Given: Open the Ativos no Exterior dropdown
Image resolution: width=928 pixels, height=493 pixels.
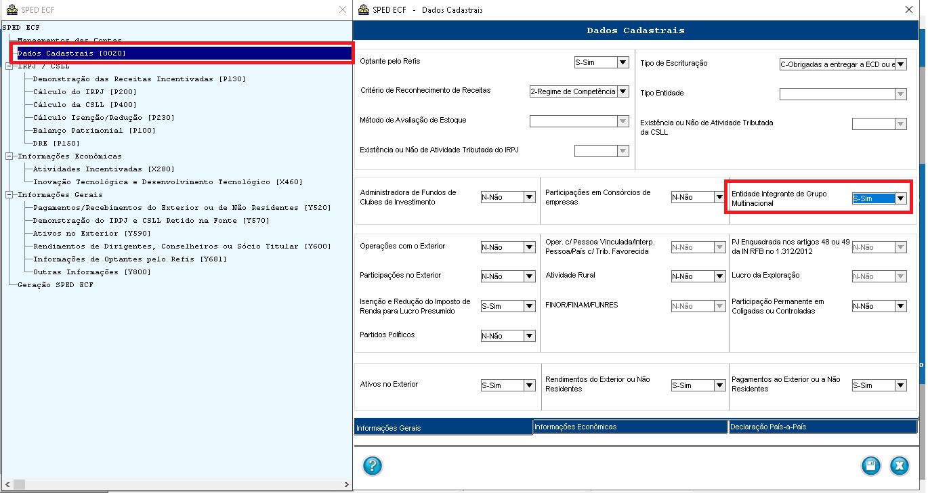Looking at the screenshot, I should (x=530, y=385).
